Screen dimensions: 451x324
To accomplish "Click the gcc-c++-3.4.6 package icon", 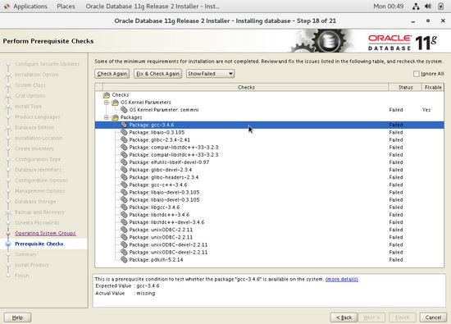I will pos(124,185).
